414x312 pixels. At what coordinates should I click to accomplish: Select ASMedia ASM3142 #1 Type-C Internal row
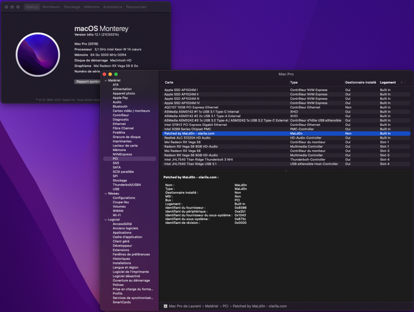[x=286, y=112]
